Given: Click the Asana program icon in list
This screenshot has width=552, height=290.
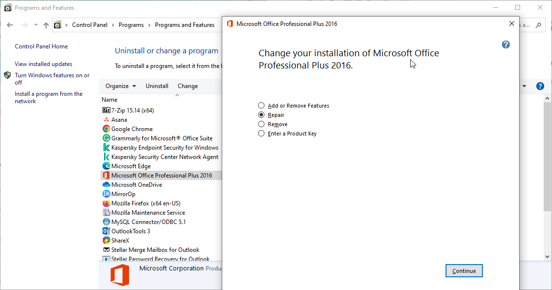Looking at the screenshot, I should pyautogui.click(x=106, y=120).
